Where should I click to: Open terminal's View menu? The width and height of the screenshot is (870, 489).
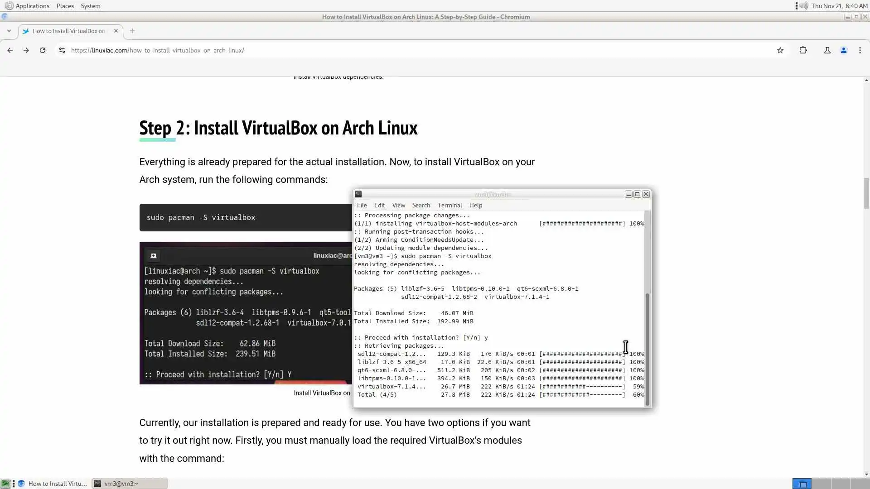pyautogui.click(x=398, y=205)
